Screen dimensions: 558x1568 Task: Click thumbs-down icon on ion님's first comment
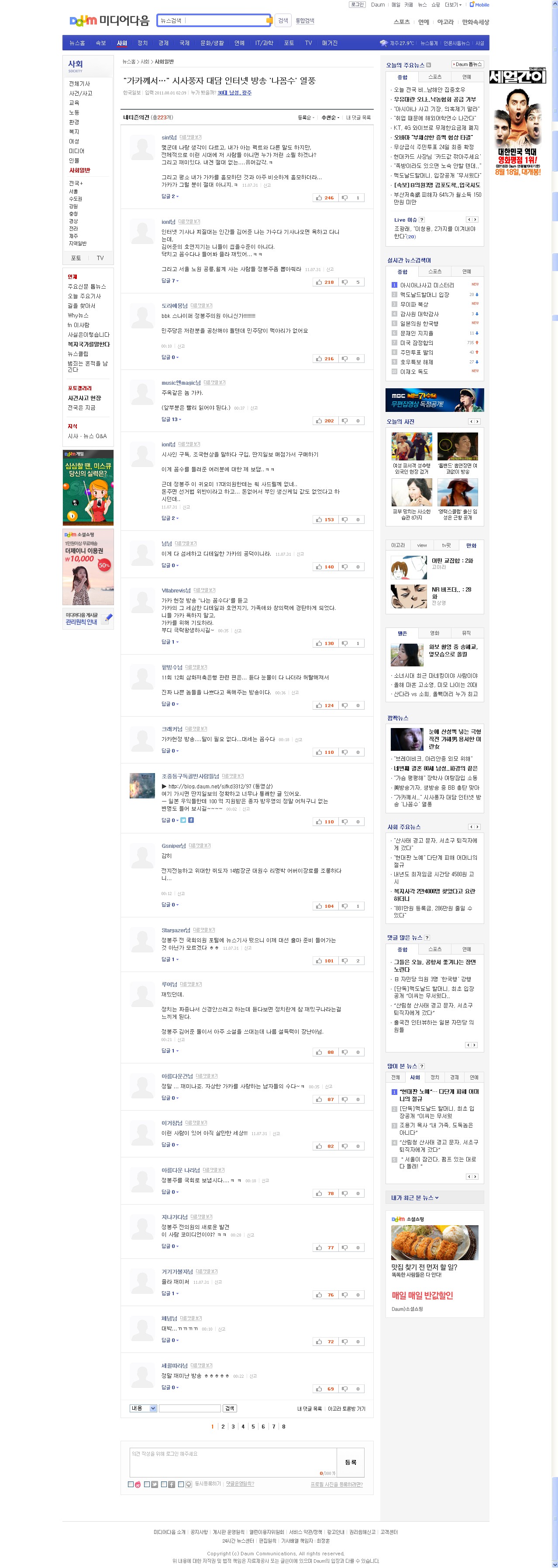(344, 282)
